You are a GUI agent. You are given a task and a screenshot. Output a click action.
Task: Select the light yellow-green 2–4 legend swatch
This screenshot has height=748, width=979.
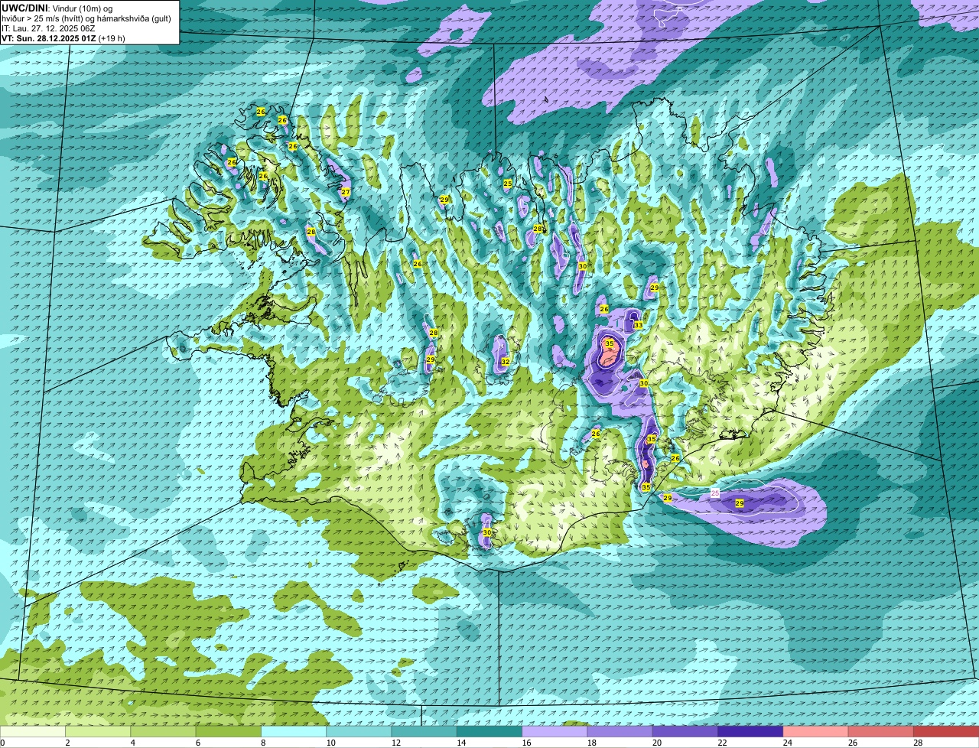(x=98, y=731)
